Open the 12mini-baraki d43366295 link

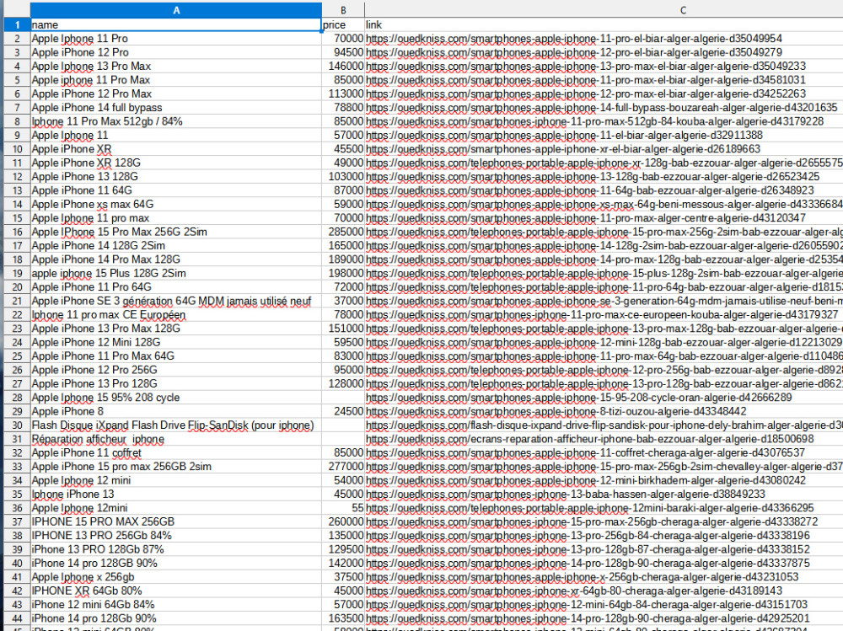coord(590,508)
